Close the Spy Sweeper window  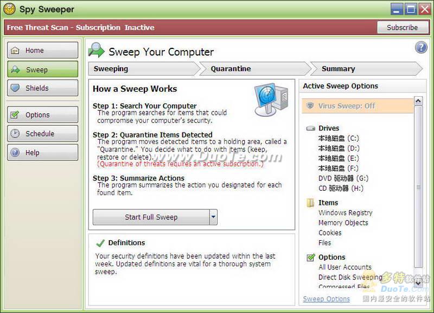(x=425, y=9)
